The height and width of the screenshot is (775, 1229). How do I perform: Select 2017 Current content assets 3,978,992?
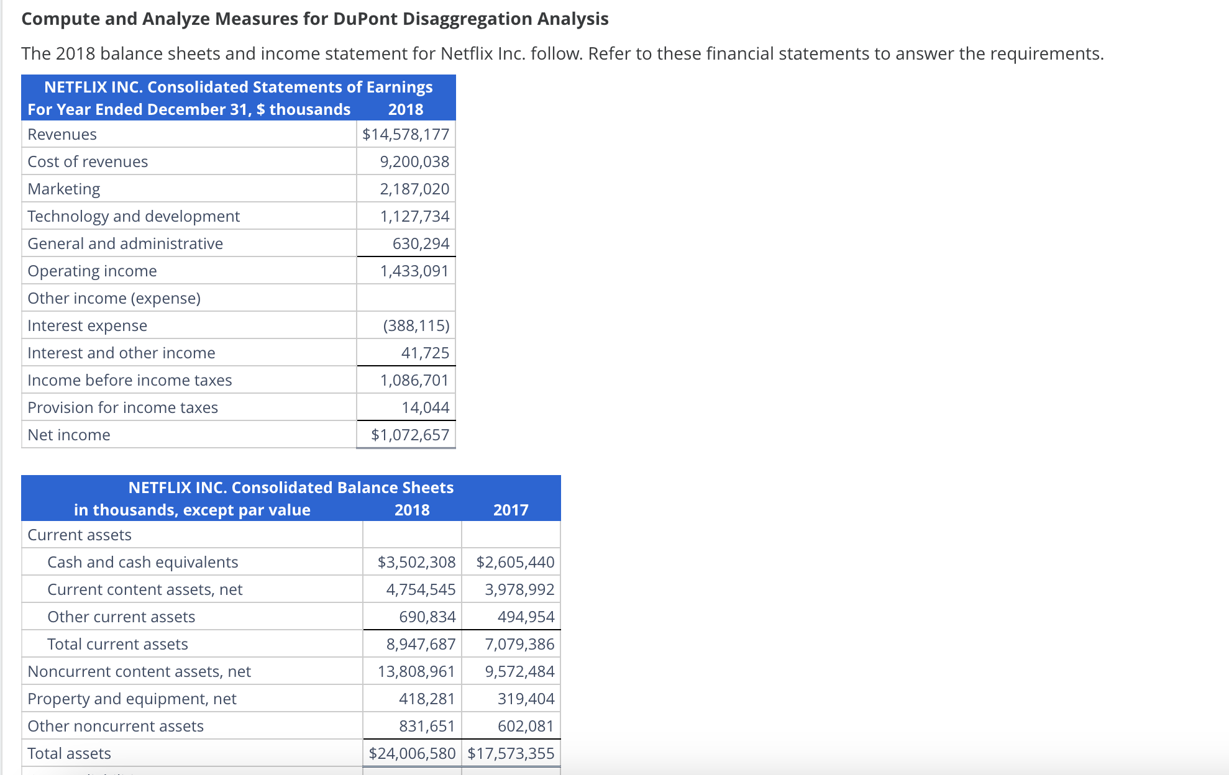[x=519, y=589]
